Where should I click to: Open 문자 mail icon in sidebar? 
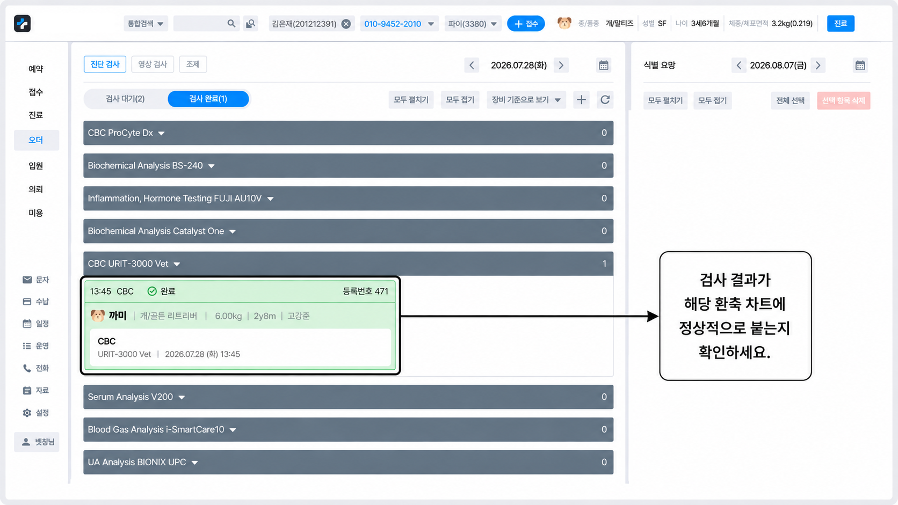pos(27,280)
